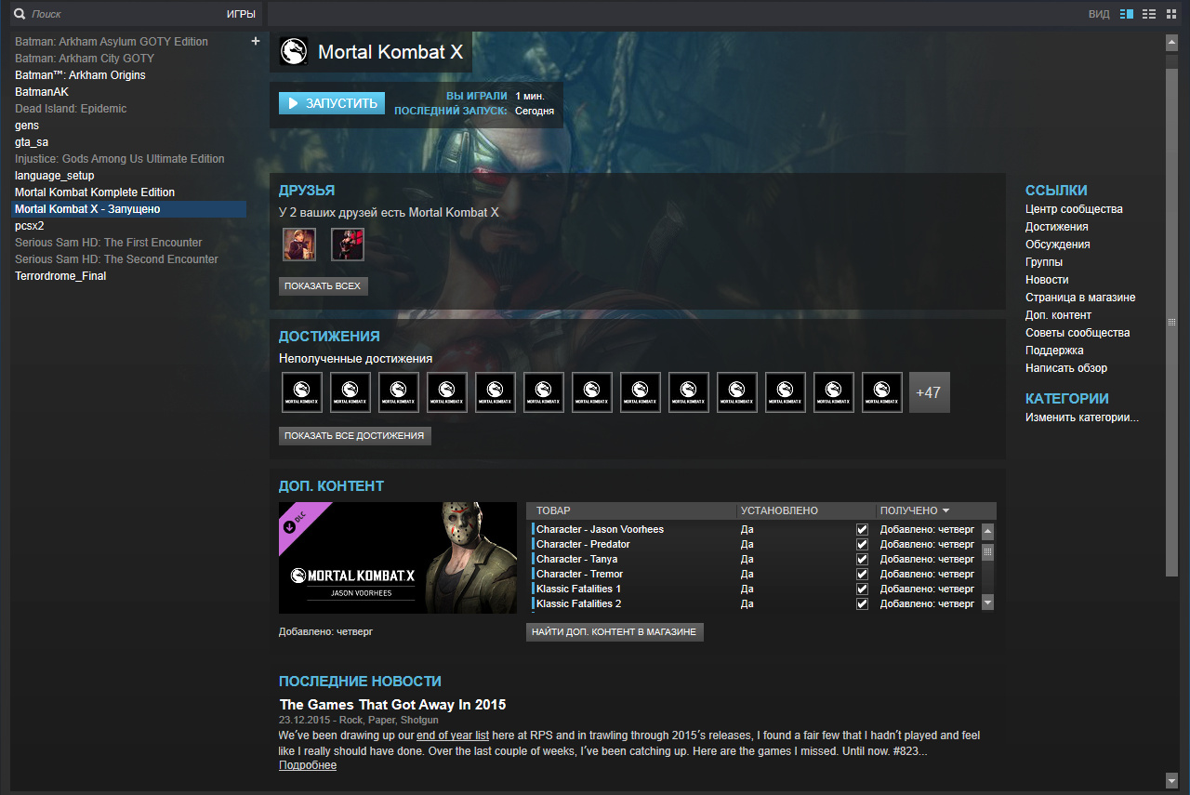Click the plus icon to add game
This screenshot has height=795, width=1190.
tap(256, 41)
